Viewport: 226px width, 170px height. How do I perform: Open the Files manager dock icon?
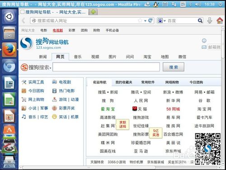(9, 33)
